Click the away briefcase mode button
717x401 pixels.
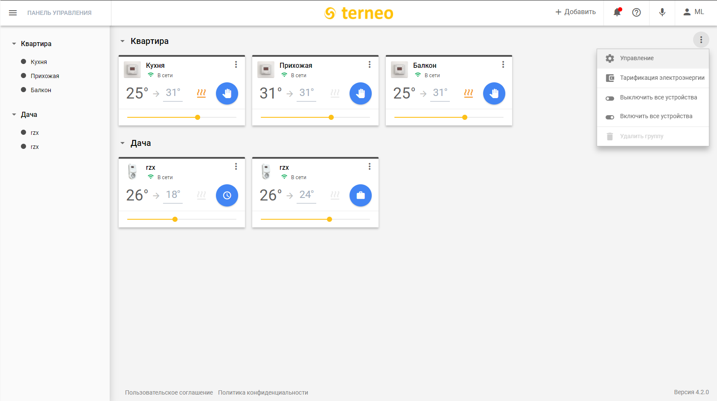pyautogui.click(x=361, y=195)
